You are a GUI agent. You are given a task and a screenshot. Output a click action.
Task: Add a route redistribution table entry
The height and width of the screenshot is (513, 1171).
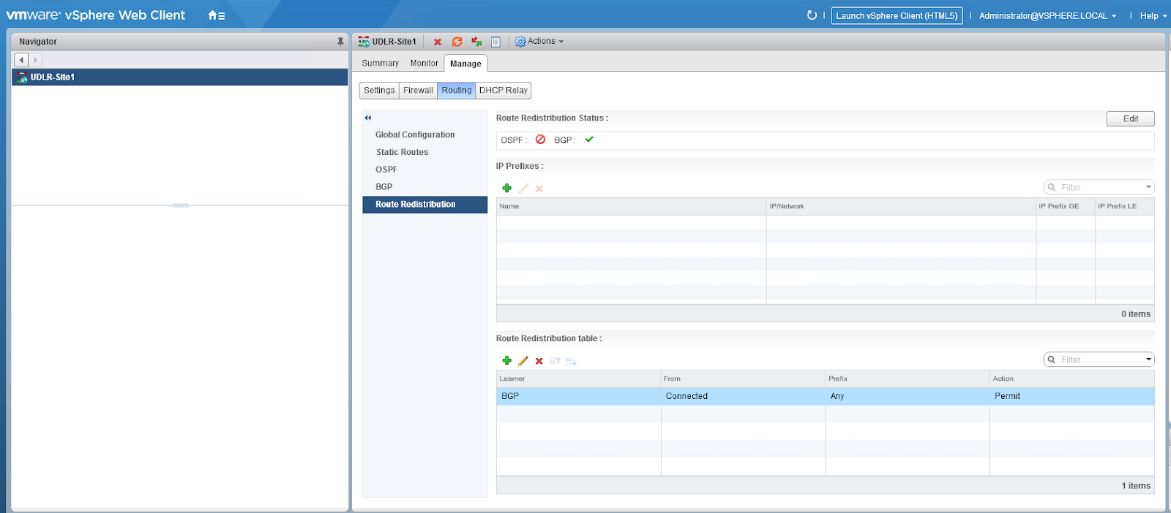[x=506, y=361]
